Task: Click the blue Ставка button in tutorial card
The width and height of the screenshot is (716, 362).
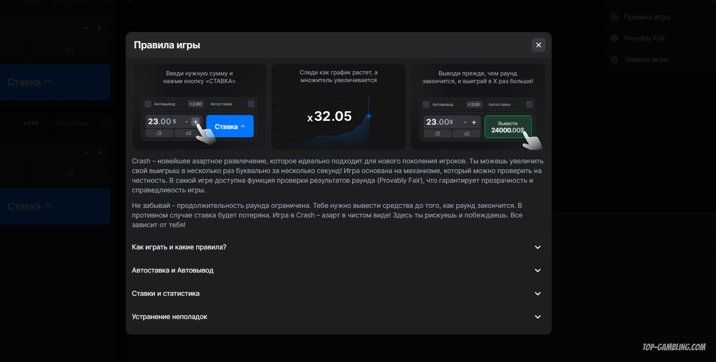Action: [x=229, y=126]
